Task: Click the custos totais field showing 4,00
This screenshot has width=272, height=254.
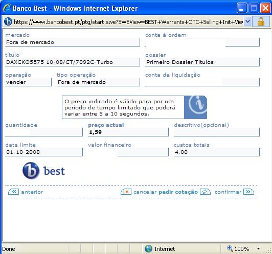Action: (217, 152)
